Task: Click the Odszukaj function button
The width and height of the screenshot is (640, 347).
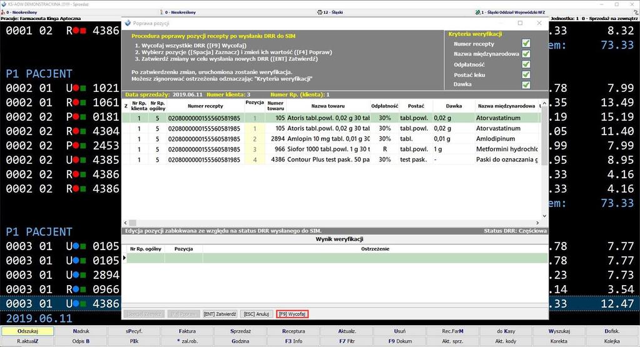Action: click(x=28, y=331)
